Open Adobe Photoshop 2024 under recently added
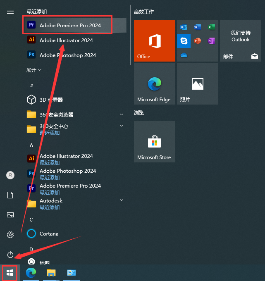 (75, 55)
